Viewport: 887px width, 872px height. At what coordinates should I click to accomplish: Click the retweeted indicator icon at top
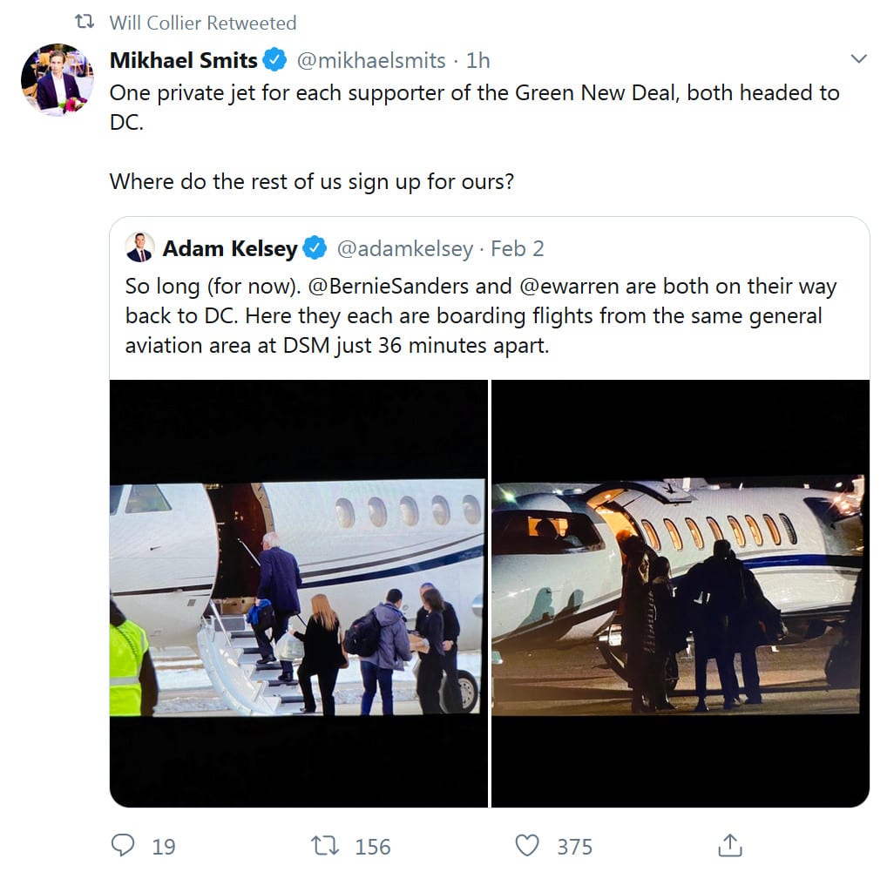[85, 23]
